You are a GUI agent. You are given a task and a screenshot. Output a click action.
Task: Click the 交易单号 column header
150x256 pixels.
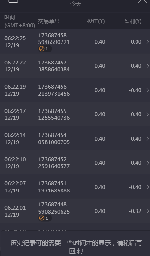tap(49, 21)
